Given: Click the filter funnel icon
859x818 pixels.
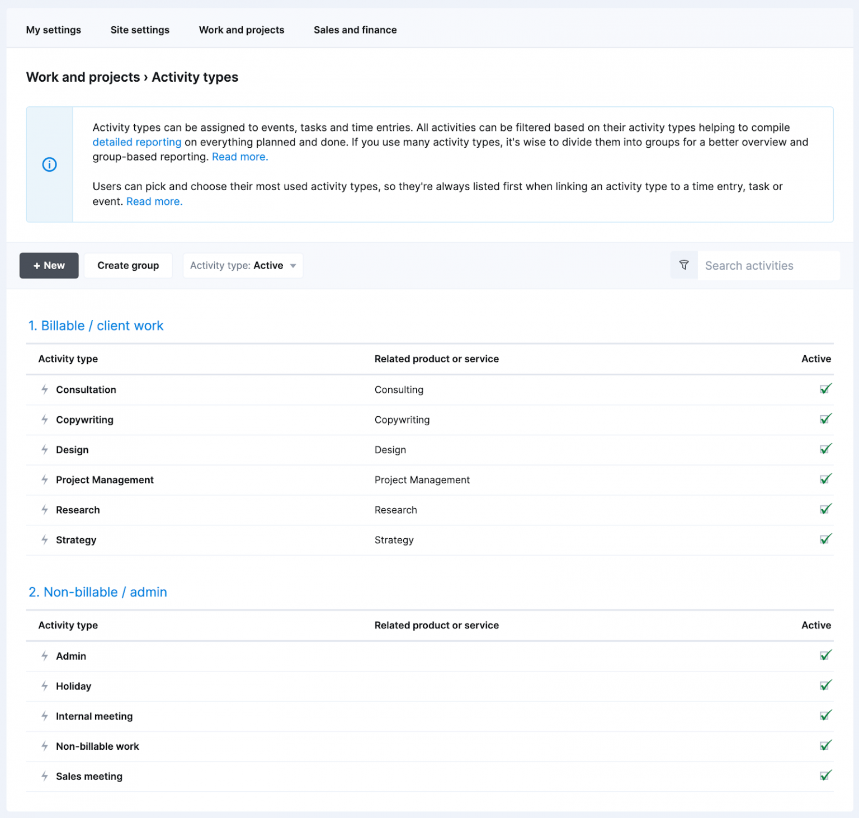Looking at the screenshot, I should (683, 265).
